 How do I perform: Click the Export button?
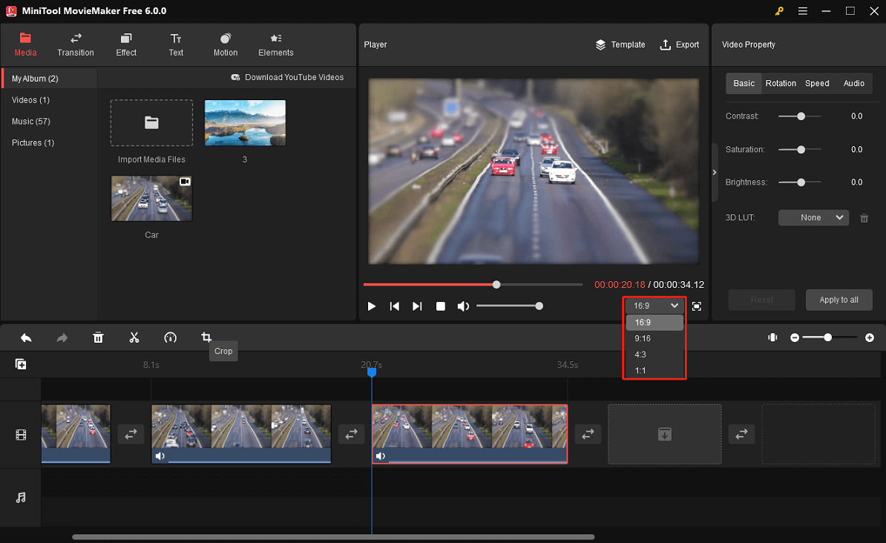(680, 45)
